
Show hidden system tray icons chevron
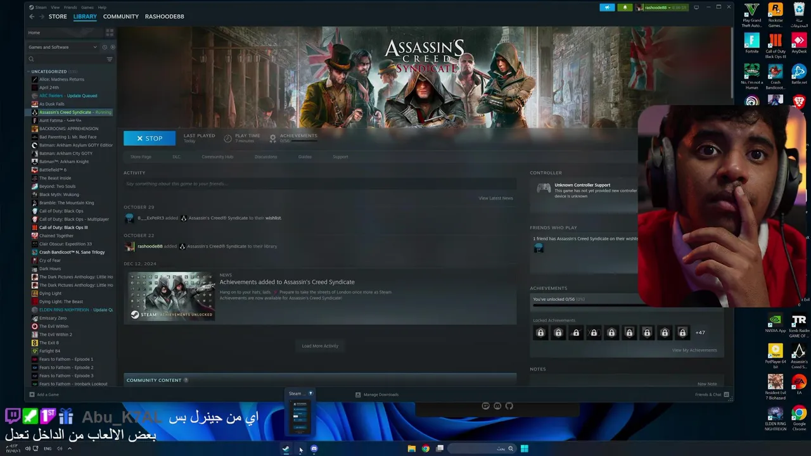(70, 448)
